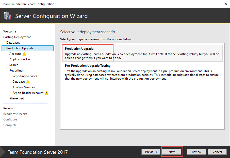230x158 pixels.
Task: Click the warning icon beside Database
Action: click(x=28, y=82)
